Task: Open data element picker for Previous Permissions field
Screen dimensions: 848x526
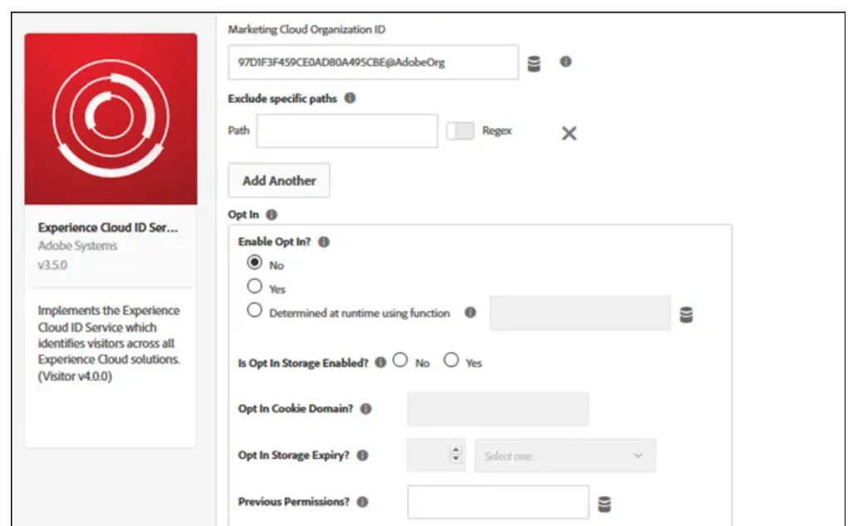Action: (x=605, y=504)
